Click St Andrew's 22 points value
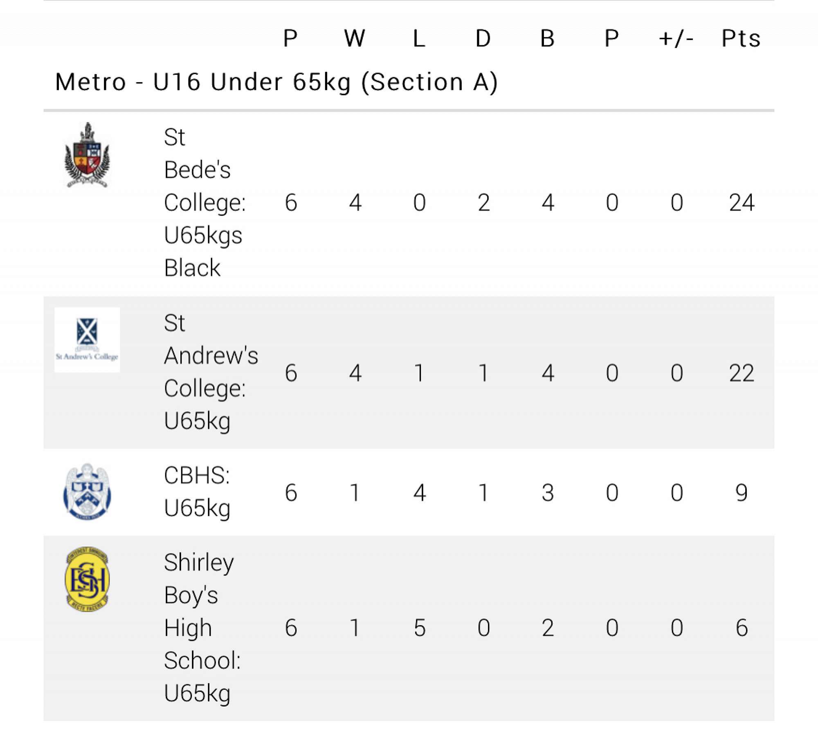The height and width of the screenshot is (729, 818). [741, 373]
